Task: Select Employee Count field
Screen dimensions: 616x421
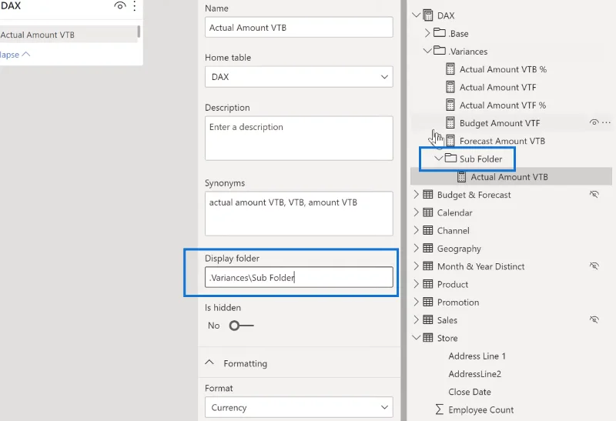Action: tap(480, 409)
